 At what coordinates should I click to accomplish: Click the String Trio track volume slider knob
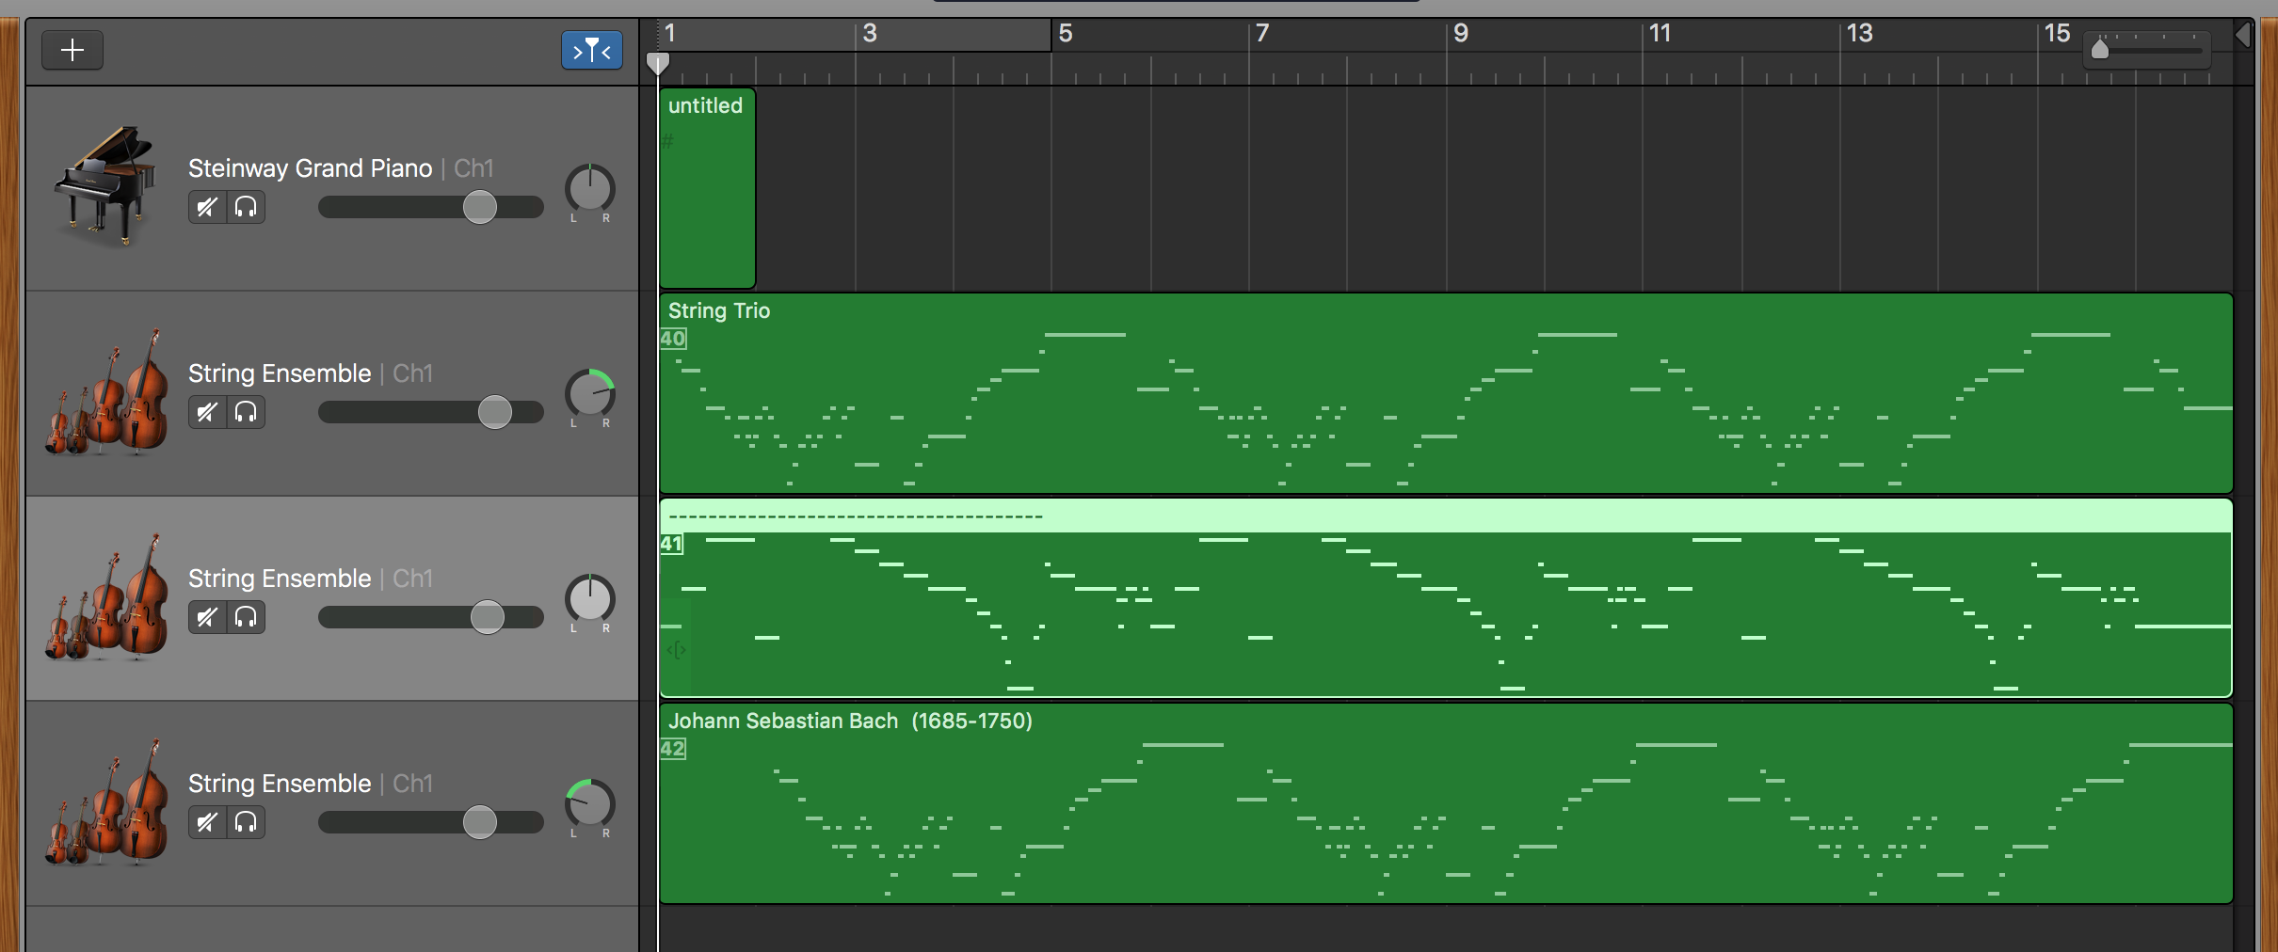(495, 412)
